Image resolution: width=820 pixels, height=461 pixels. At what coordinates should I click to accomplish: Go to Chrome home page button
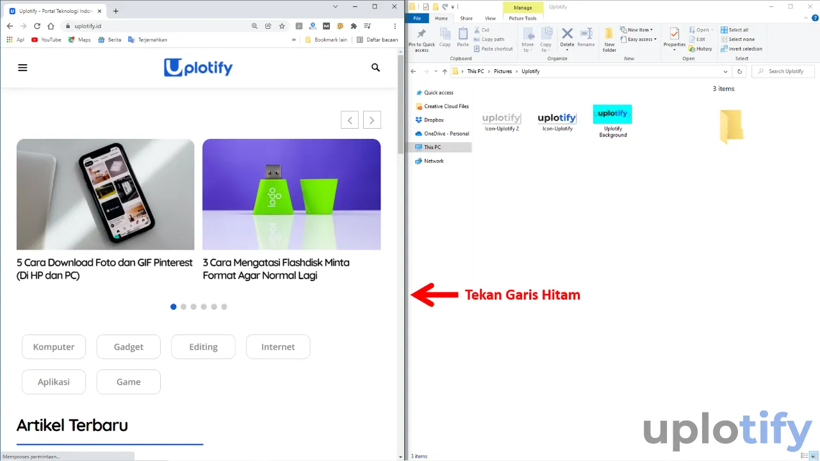(x=51, y=26)
